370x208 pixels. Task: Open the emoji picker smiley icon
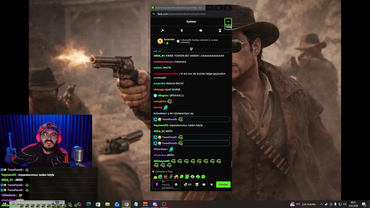click(x=176, y=185)
